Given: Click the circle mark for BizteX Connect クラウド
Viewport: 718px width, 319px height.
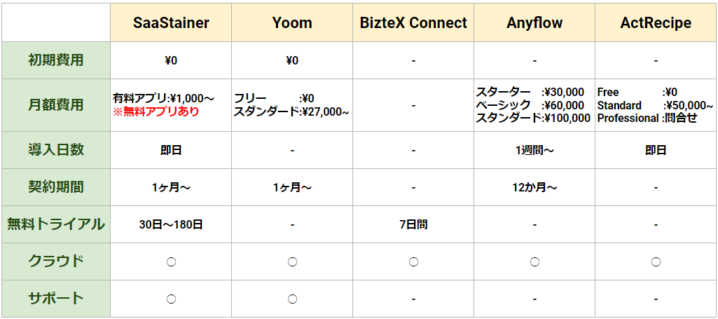Looking at the screenshot, I should pyautogui.click(x=413, y=262).
